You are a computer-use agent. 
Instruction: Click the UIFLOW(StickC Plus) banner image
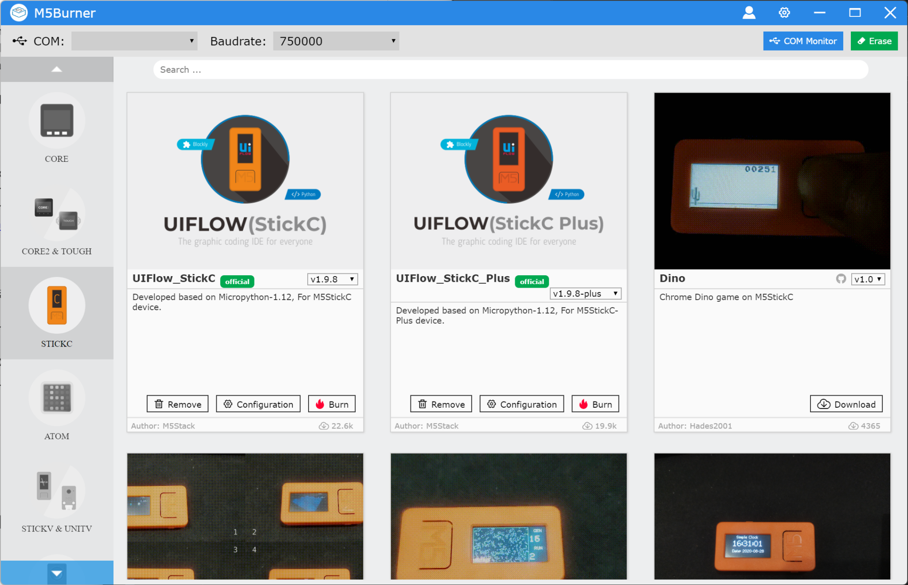coord(509,181)
